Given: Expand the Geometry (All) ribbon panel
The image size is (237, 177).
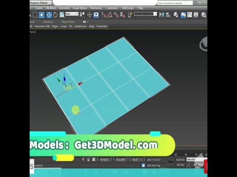Looking at the screenshot, I should pos(42,26).
